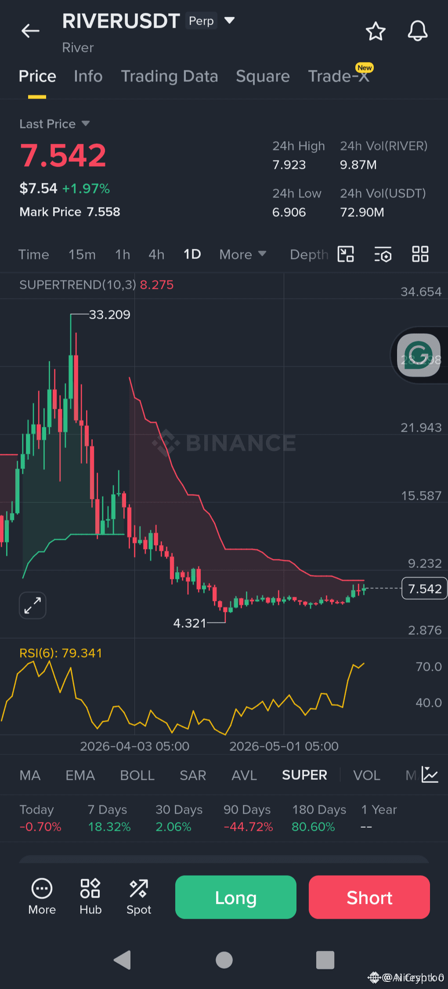Screen dimensions: 448x989
Task: Toggle the MA indicator
Action: click(30, 775)
